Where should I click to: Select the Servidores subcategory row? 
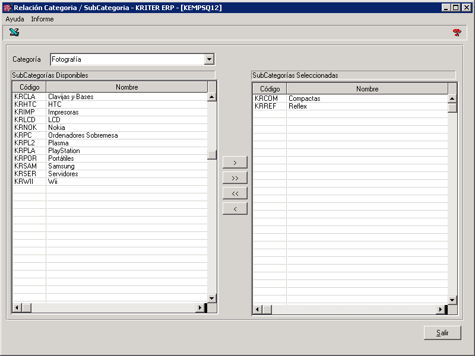click(x=110, y=174)
